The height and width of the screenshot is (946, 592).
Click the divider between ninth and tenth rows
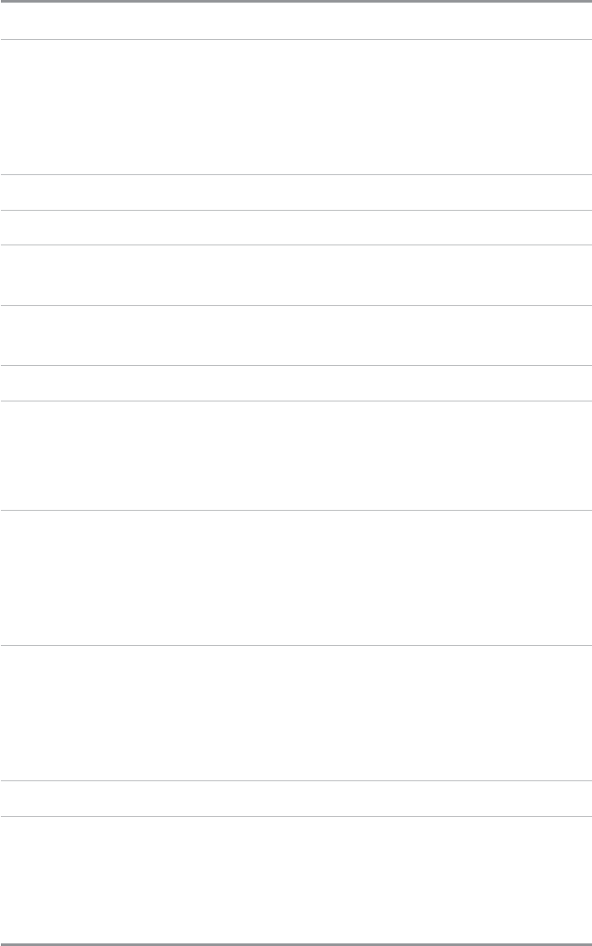pos(296,645)
